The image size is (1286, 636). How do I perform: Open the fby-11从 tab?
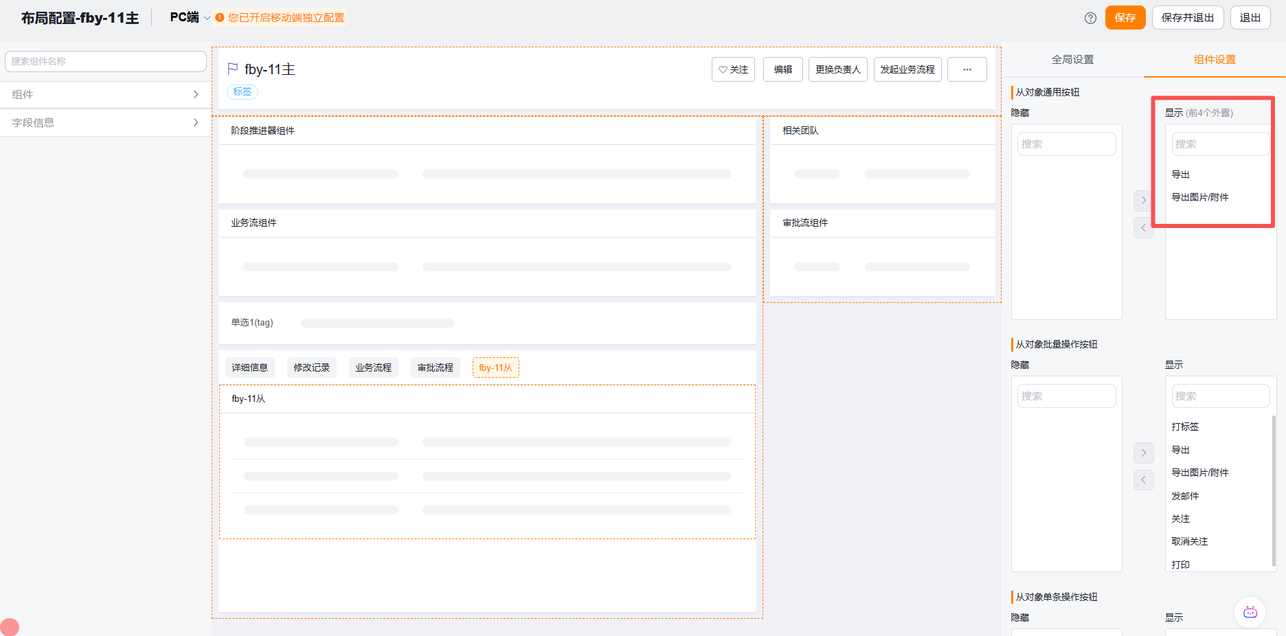[x=495, y=367]
